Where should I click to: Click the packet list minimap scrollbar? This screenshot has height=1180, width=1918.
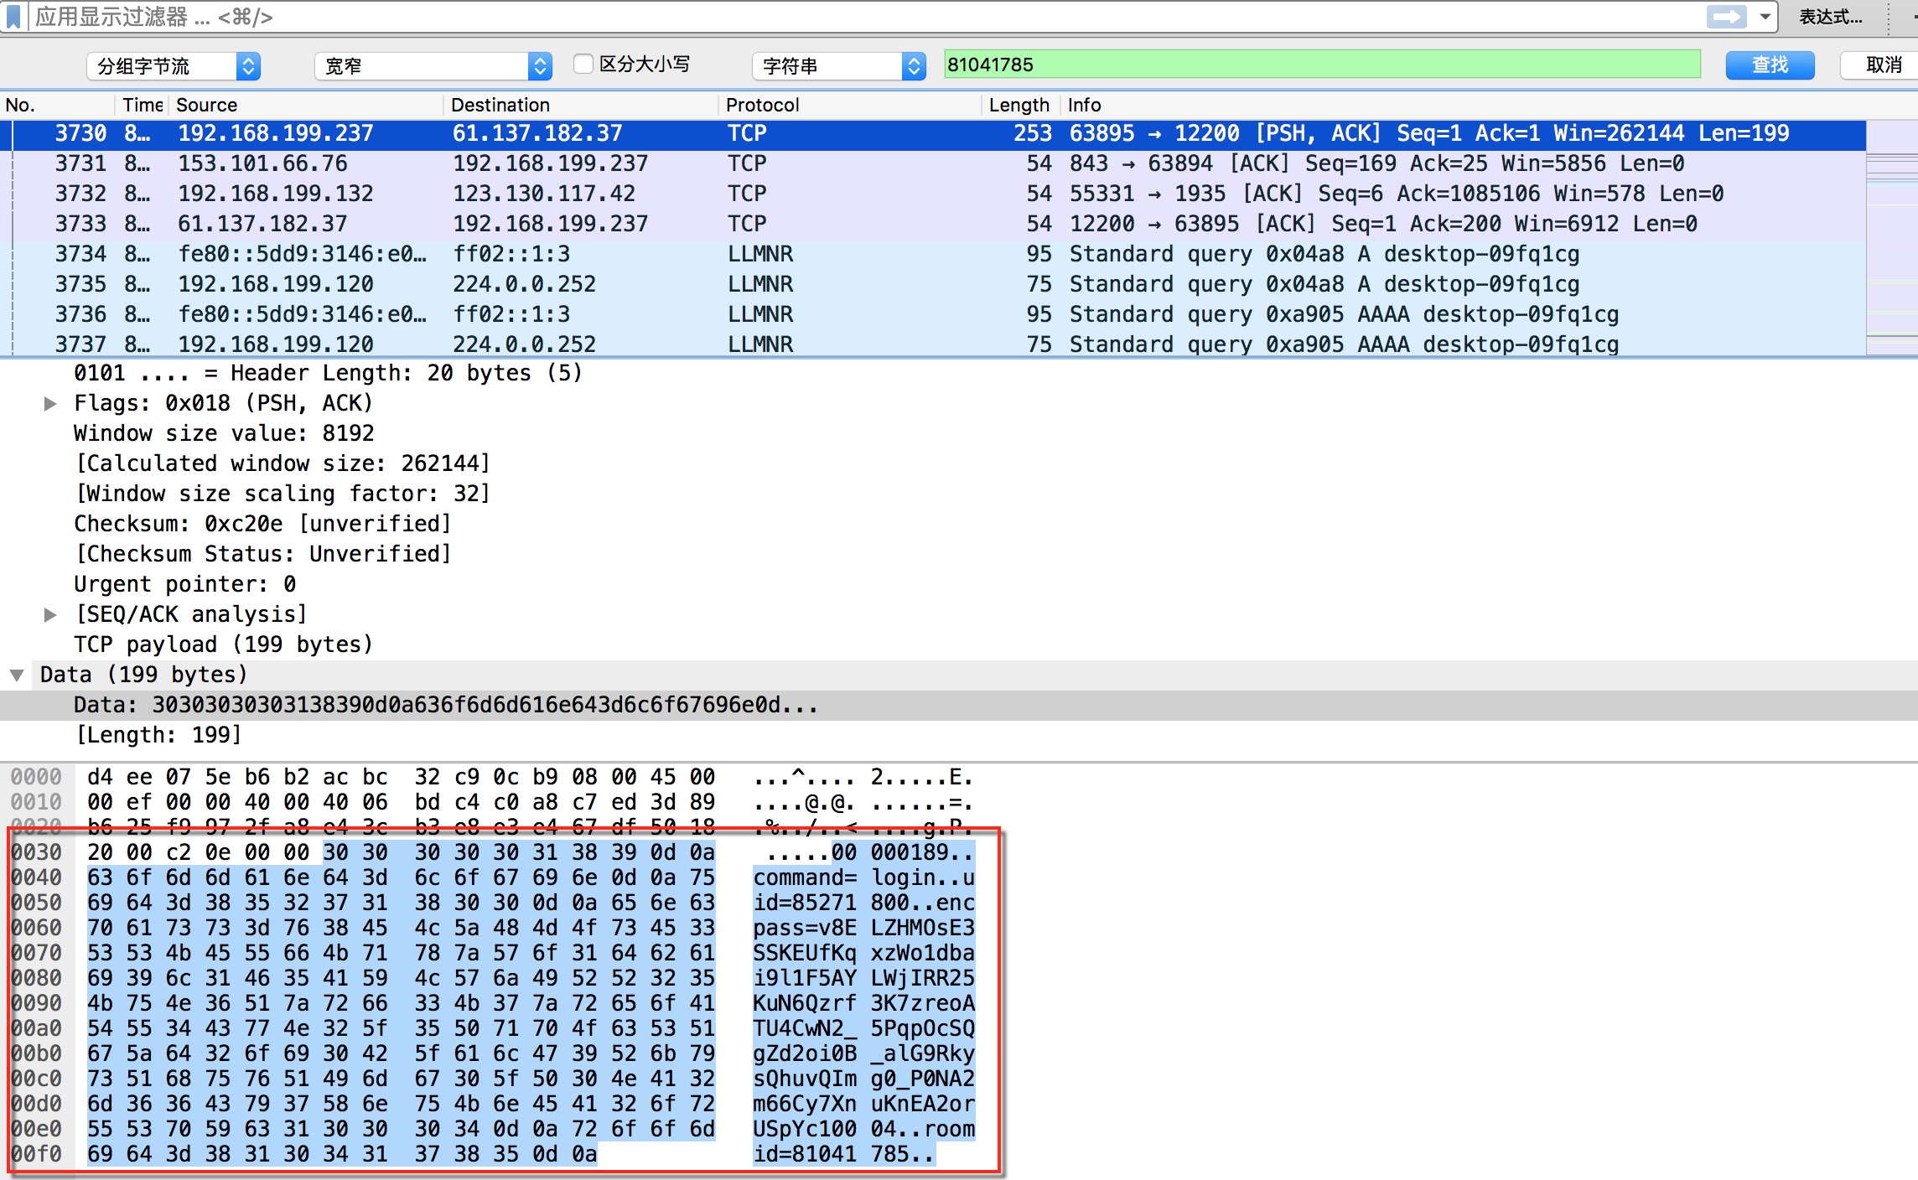pyautogui.click(x=1892, y=238)
